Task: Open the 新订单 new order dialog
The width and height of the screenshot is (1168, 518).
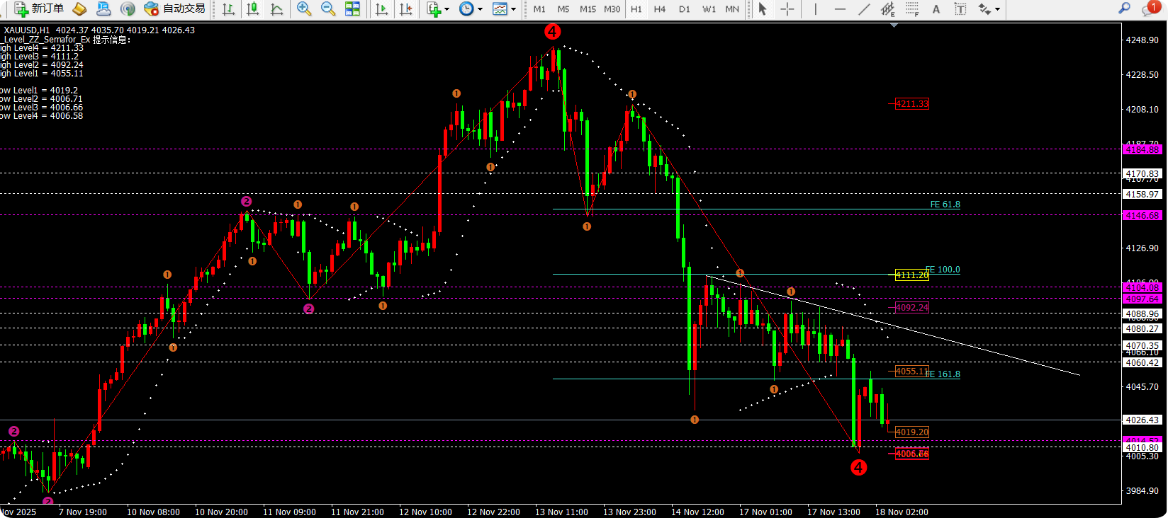Action: coord(39,8)
